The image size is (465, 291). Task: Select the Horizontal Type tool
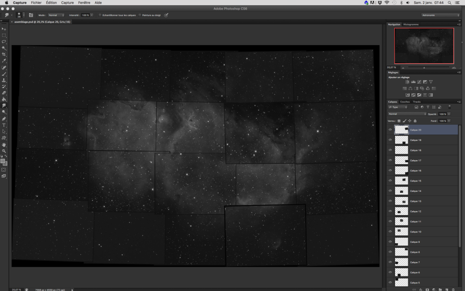(x=4, y=125)
